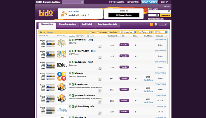The width and height of the screenshot is (206, 118).
Task: Click the search magnifier icon in header
Action: [x=82, y=2]
